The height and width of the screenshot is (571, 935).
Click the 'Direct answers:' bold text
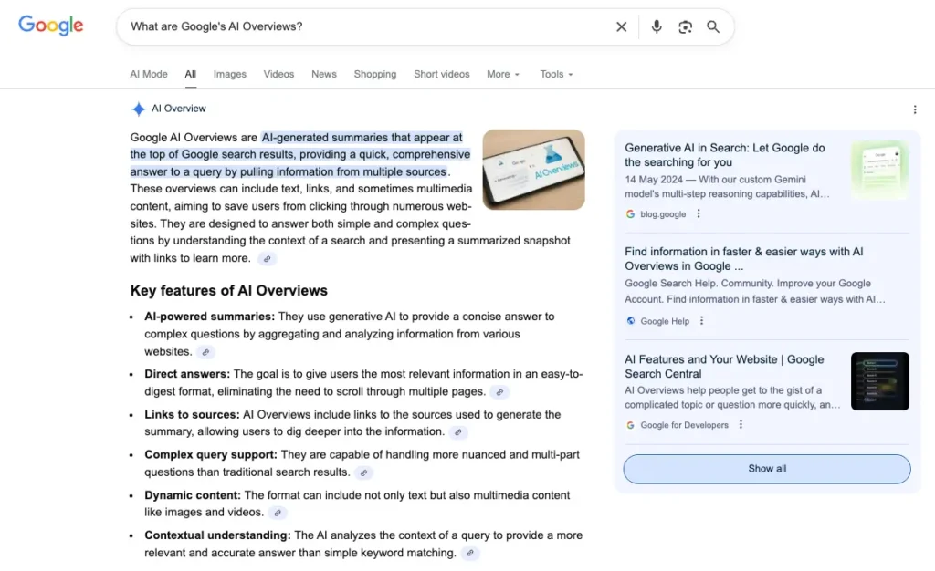187,374
